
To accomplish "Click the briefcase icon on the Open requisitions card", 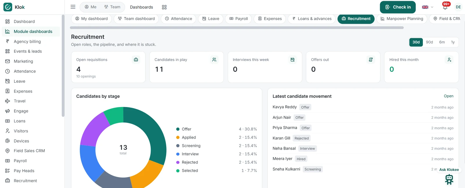I will [136, 60].
